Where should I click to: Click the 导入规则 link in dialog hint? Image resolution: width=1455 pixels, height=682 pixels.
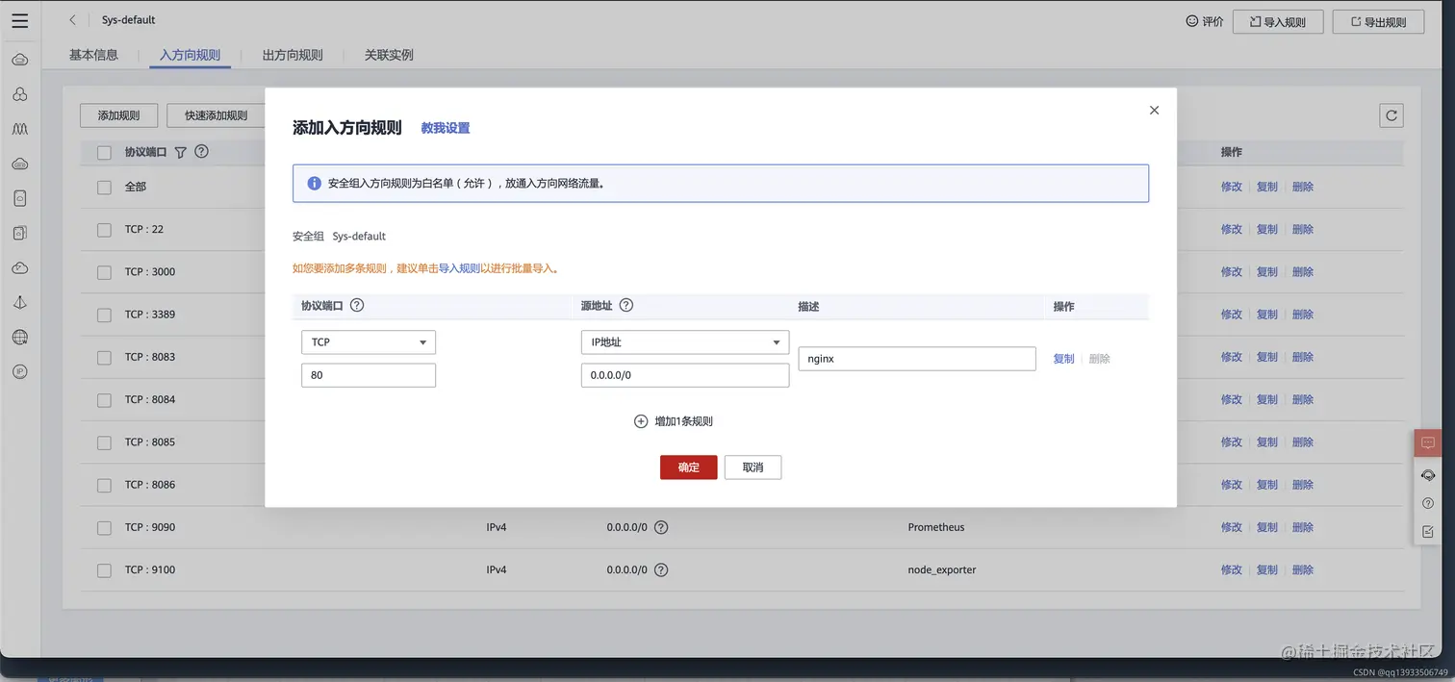click(x=459, y=268)
